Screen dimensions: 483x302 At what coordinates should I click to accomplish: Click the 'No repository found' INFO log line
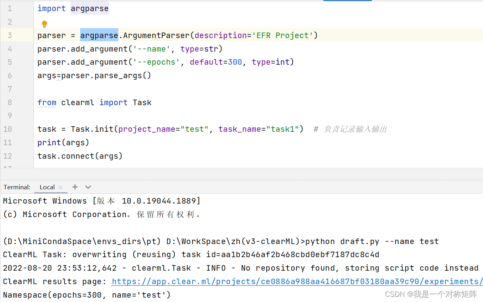(x=241, y=268)
